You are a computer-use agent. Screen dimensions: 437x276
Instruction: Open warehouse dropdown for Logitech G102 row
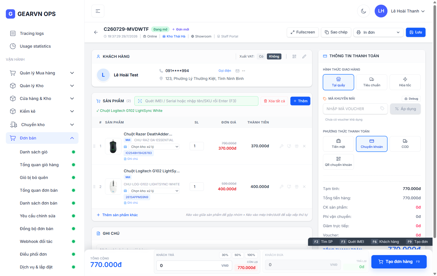pos(154,191)
